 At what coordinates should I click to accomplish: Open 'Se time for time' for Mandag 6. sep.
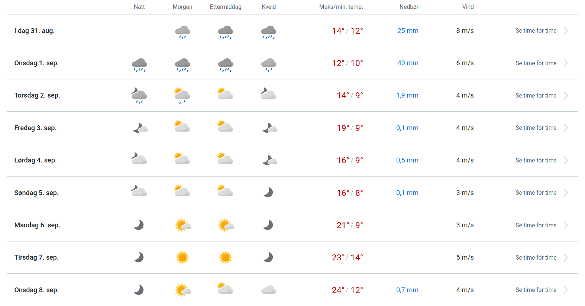[x=536, y=225]
